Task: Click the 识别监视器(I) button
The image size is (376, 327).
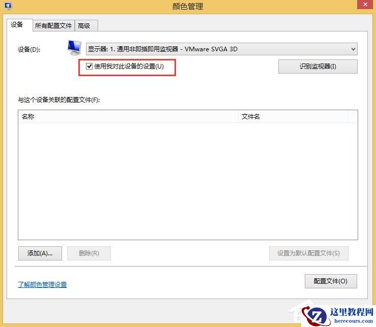Action: click(x=317, y=67)
